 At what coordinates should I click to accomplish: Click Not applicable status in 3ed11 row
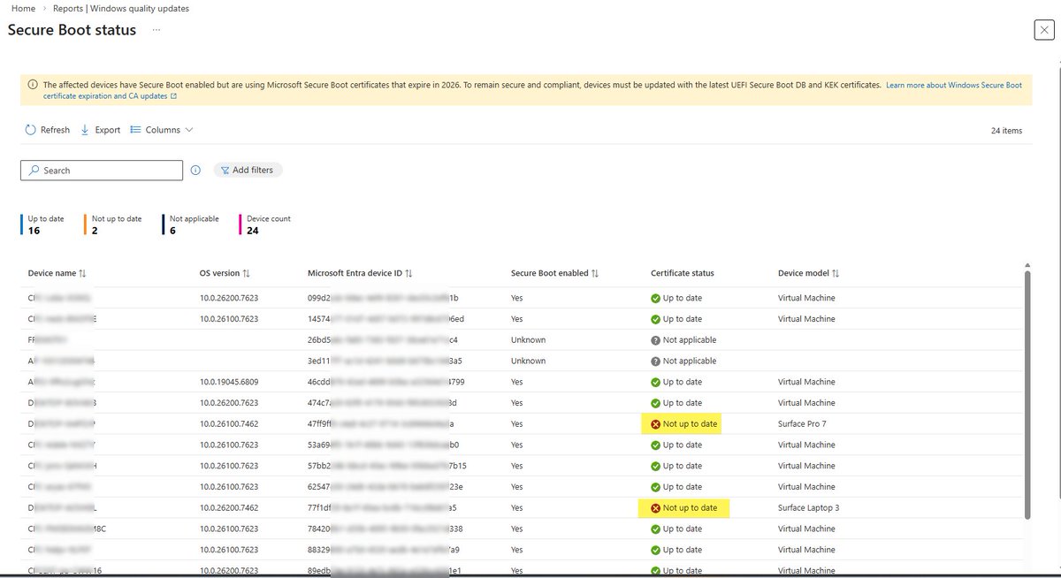pyautogui.click(x=683, y=361)
